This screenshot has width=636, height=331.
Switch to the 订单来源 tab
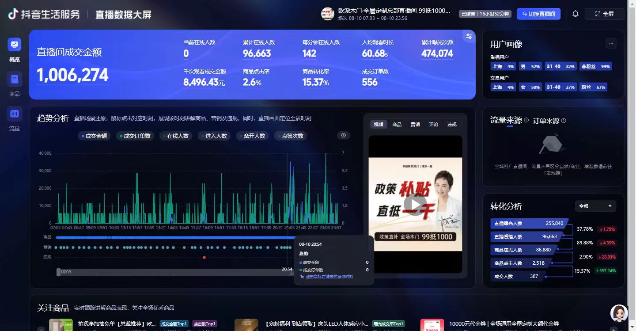[546, 121]
